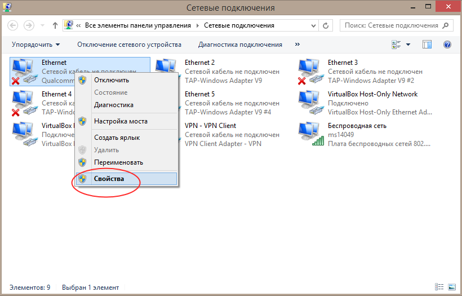Click the shield icon beside Настройка моста

(x=82, y=121)
